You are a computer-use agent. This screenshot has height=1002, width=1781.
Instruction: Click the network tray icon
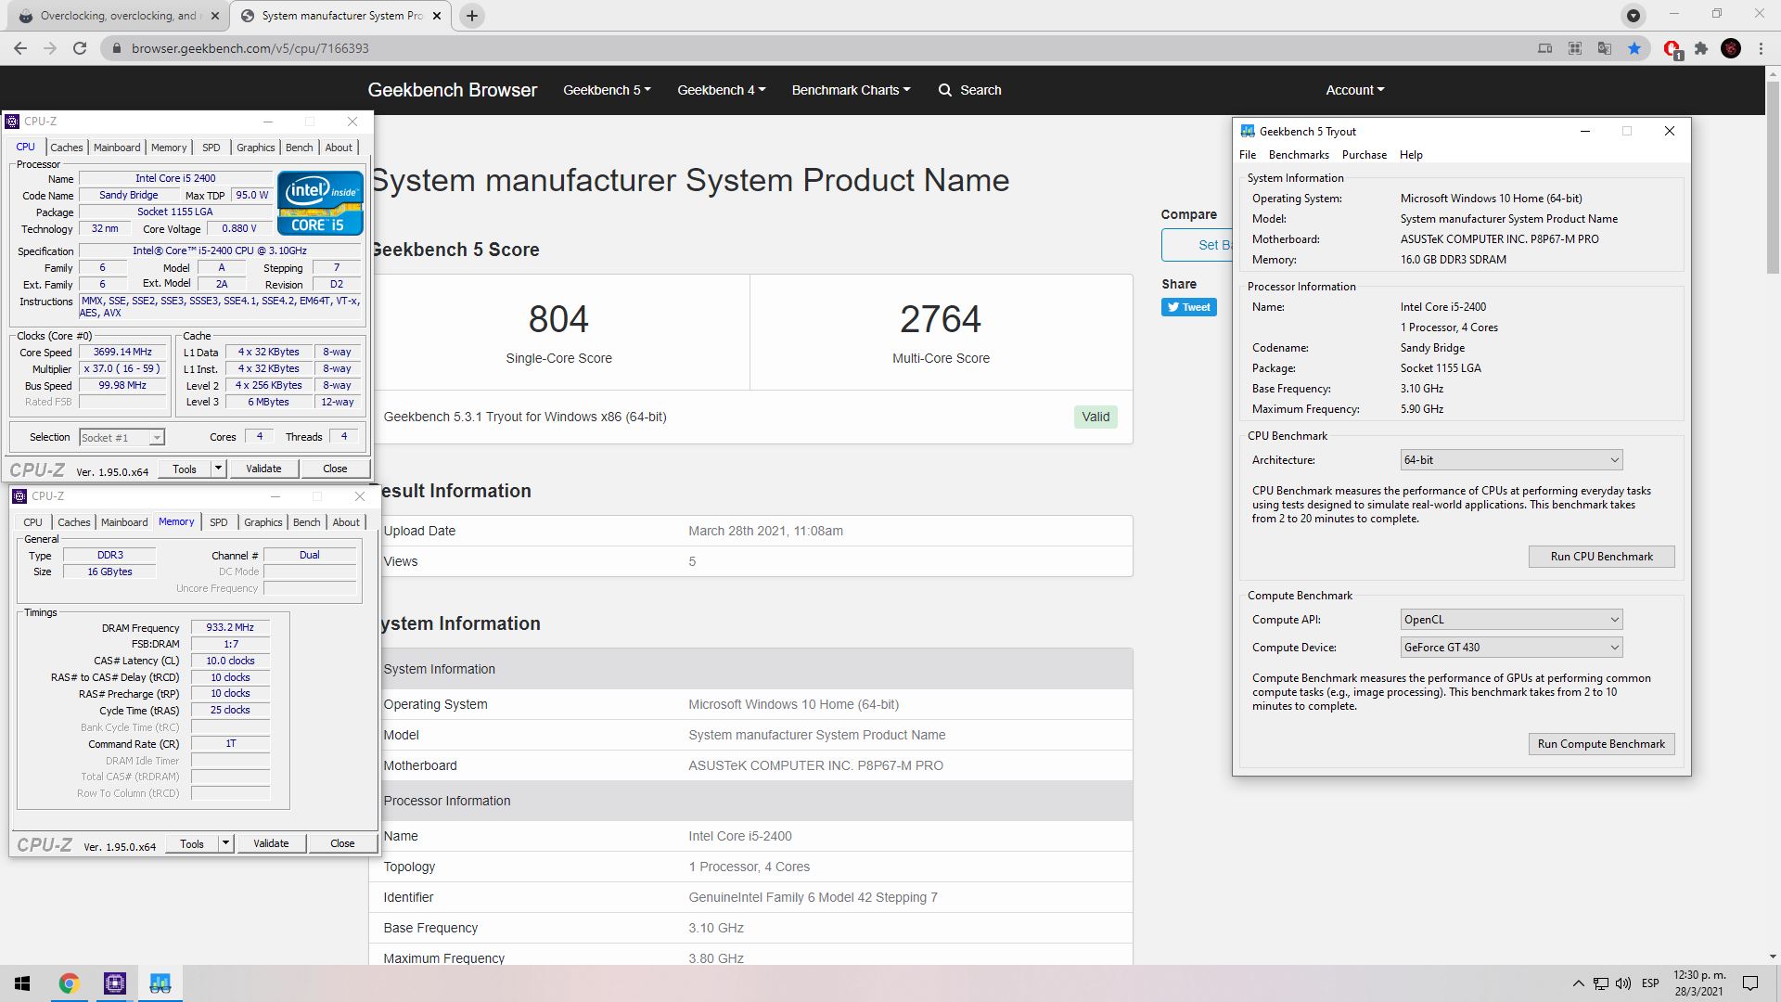(x=1601, y=983)
